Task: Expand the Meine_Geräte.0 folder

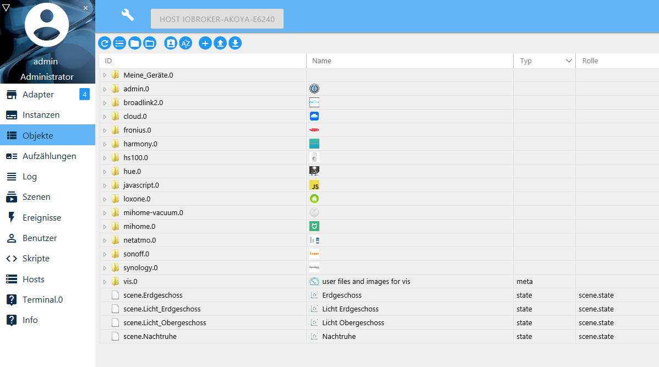Action: tap(105, 75)
